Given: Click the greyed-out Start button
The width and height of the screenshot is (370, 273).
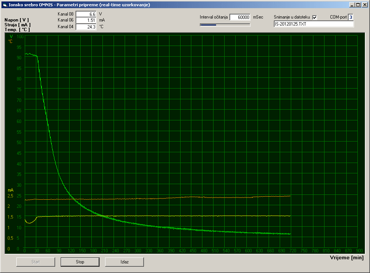Looking at the screenshot, I should click(36, 262).
